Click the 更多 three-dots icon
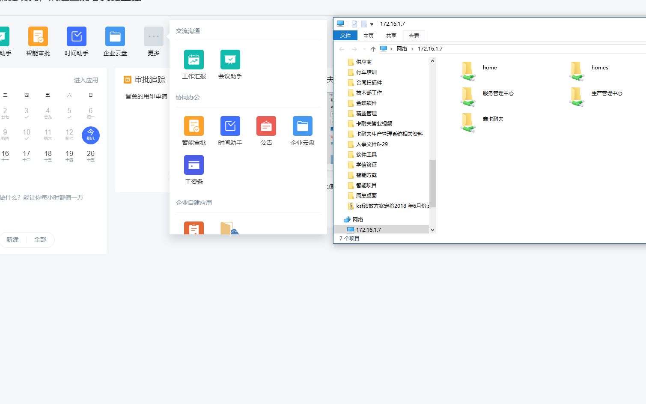This screenshot has height=404, width=646. coord(154,36)
